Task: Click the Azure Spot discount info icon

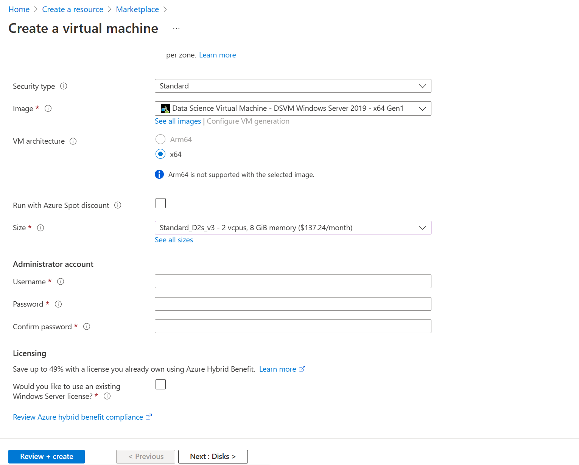Action: pos(118,205)
